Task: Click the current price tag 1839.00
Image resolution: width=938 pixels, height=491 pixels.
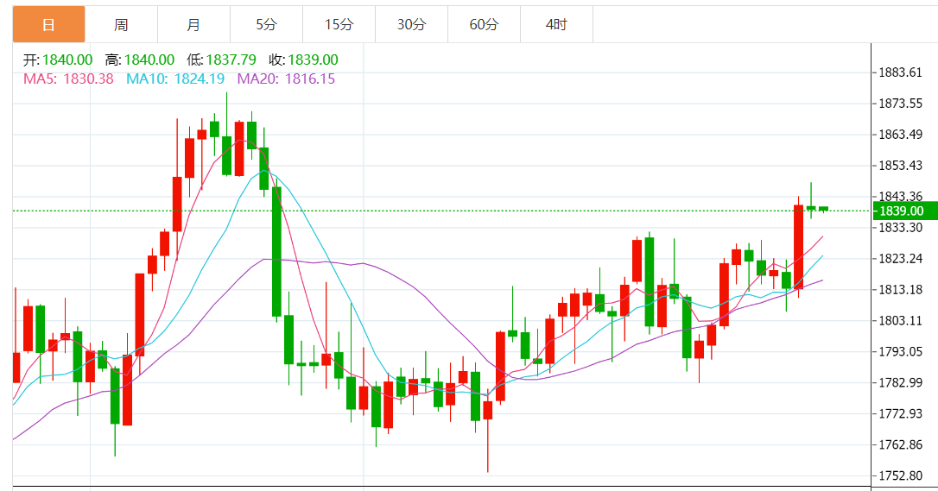Action: (x=905, y=211)
